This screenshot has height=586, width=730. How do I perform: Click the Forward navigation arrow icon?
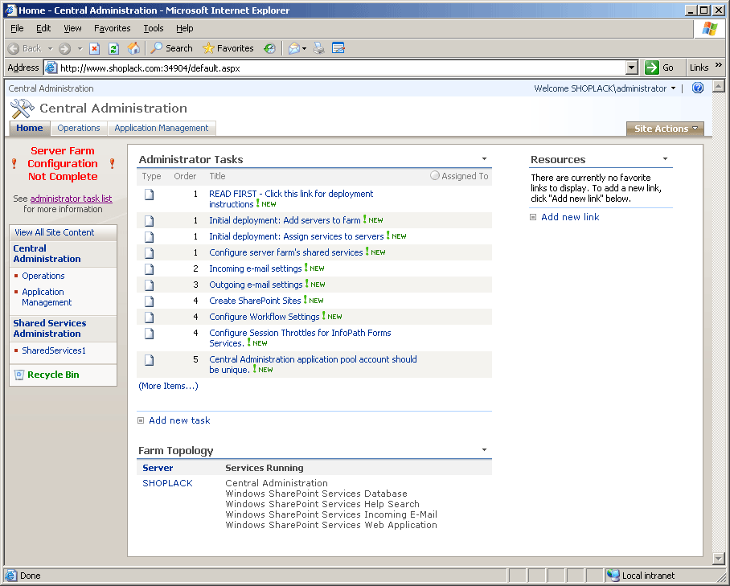[x=64, y=48]
